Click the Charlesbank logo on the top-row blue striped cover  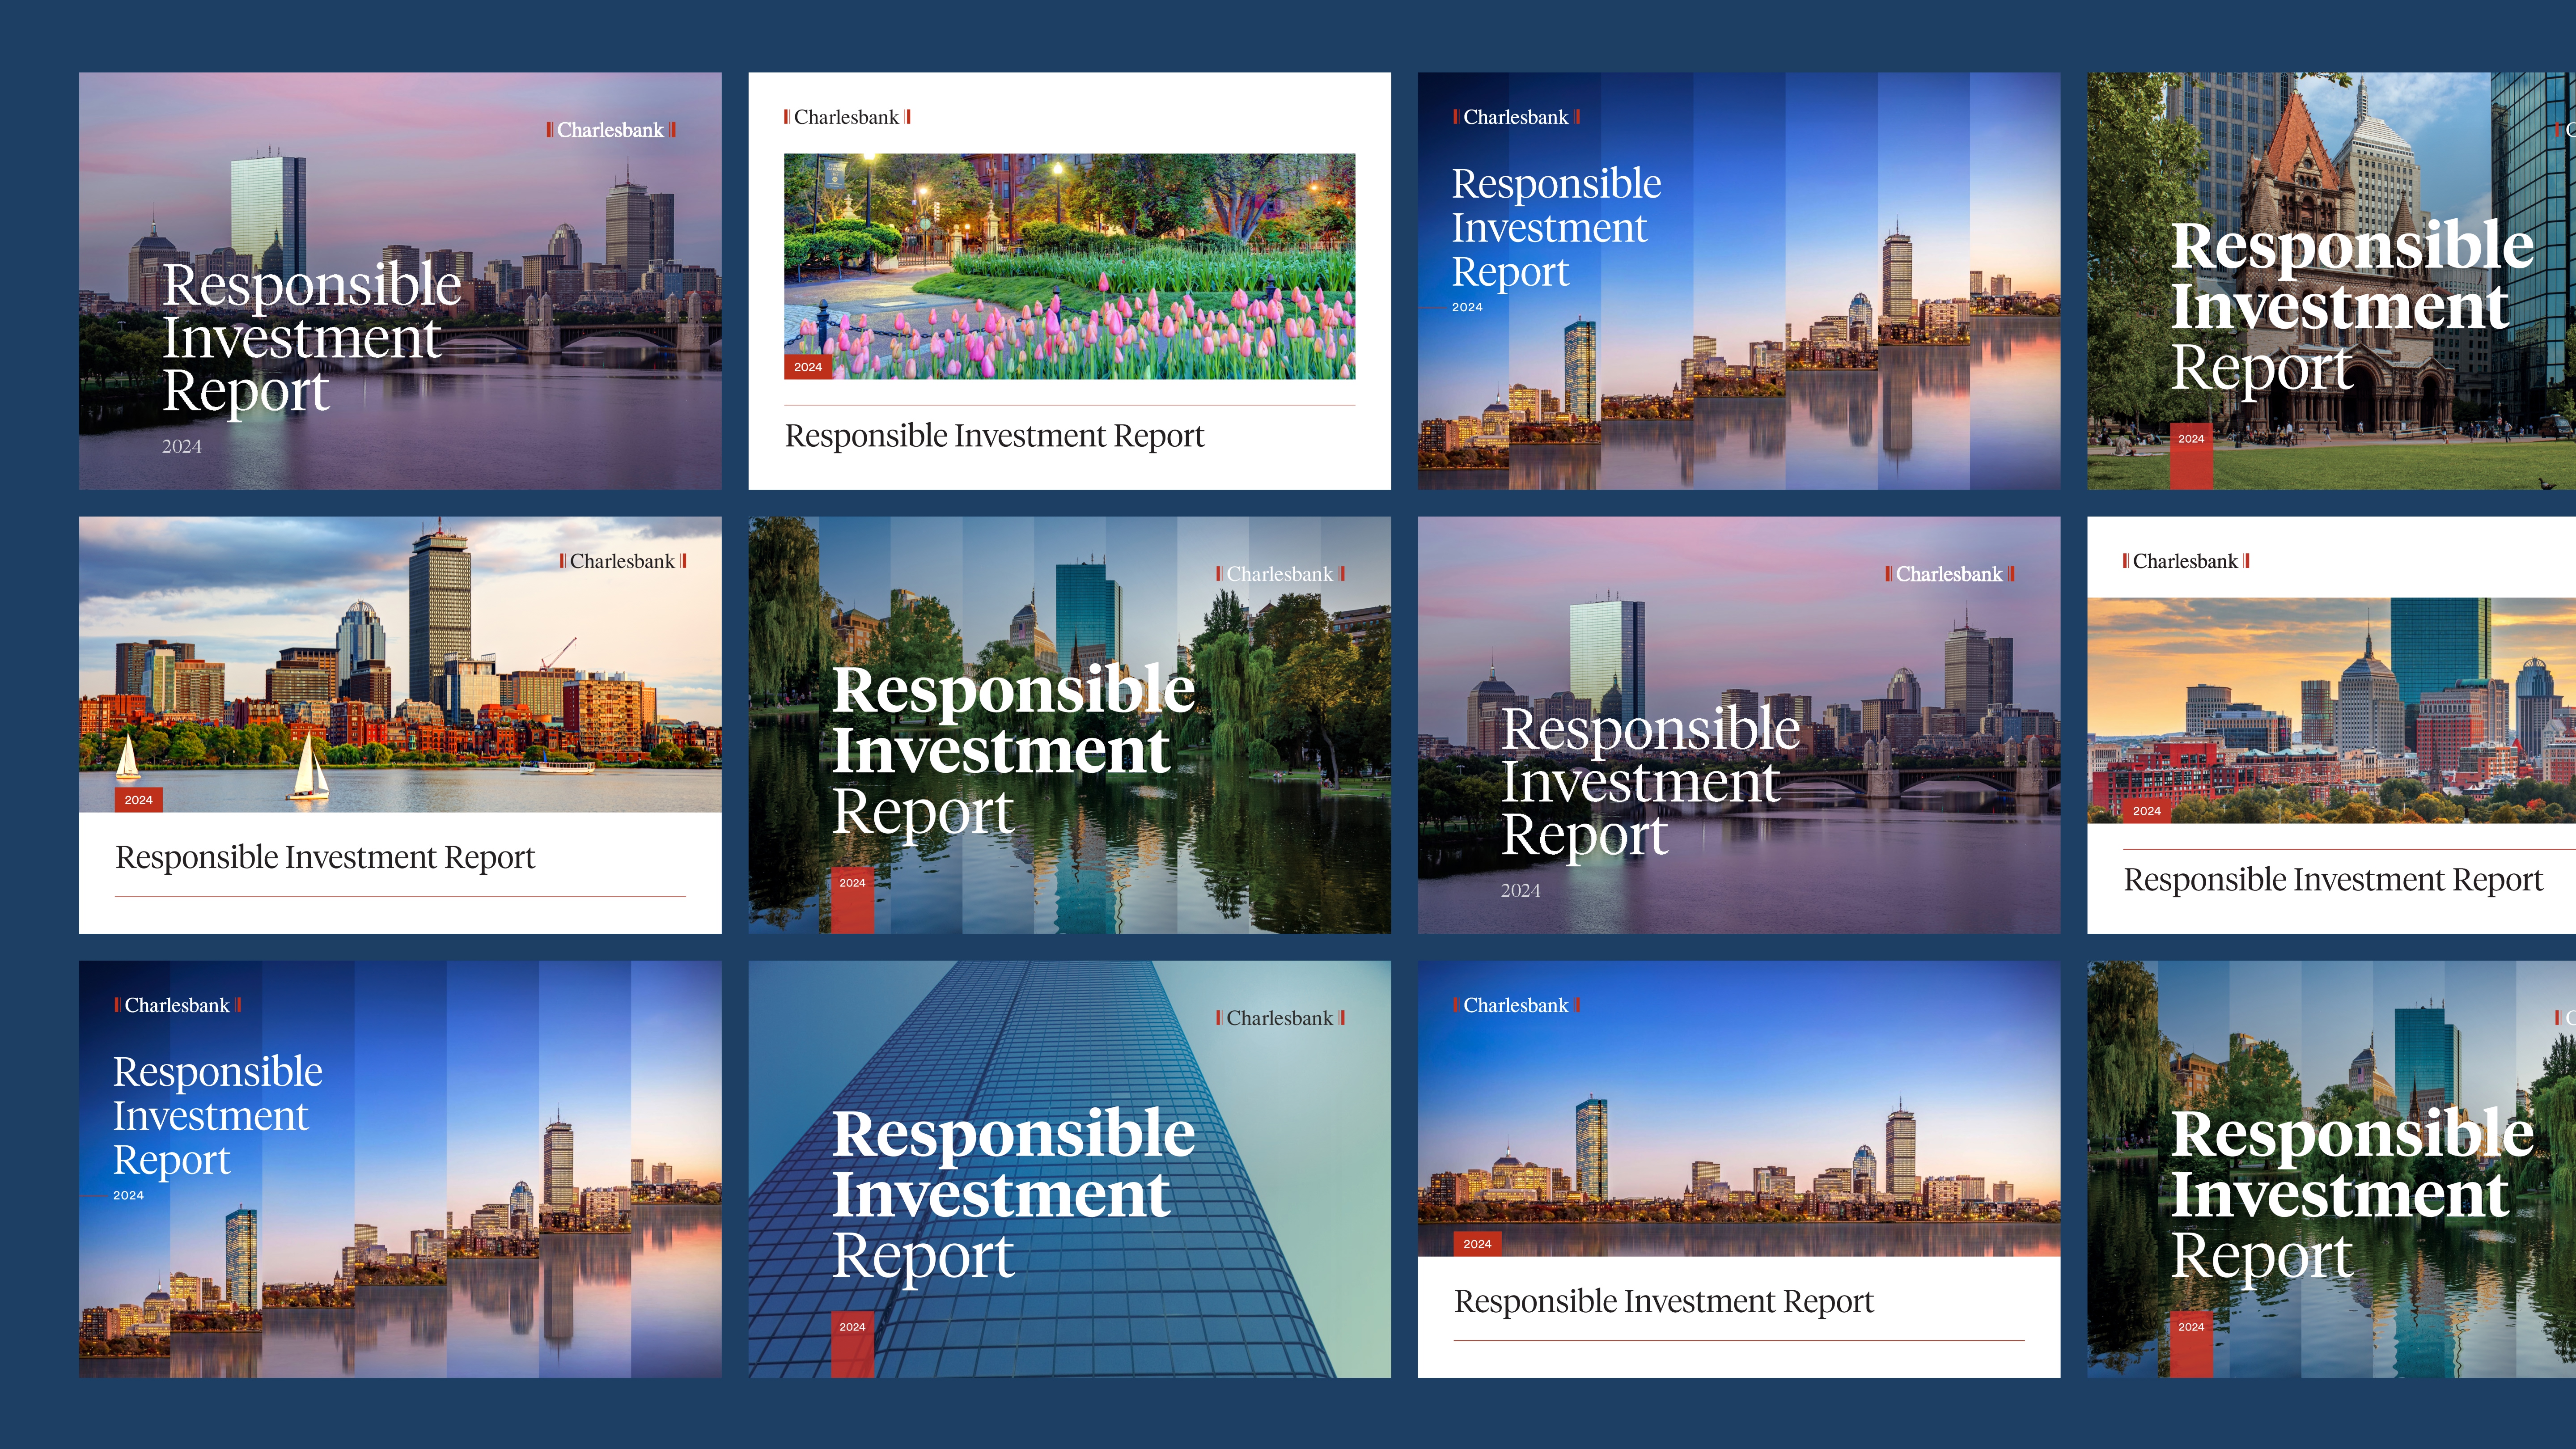click(1516, 117)
